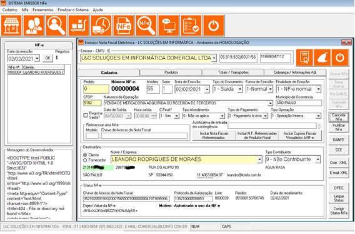Switch to the Cobrança / Informações Adi. tab

click(295, 73)
